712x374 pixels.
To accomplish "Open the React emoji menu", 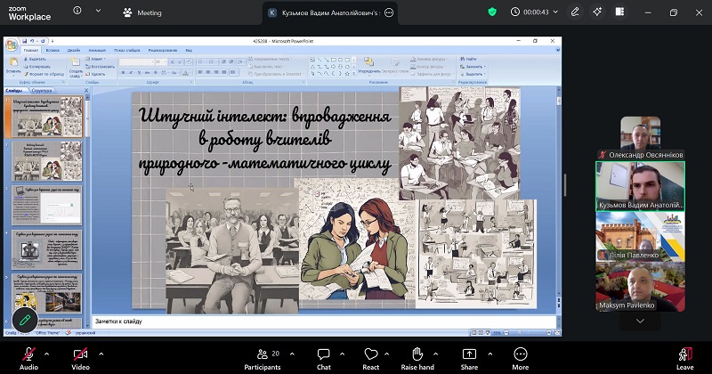I will coord(370,359).
